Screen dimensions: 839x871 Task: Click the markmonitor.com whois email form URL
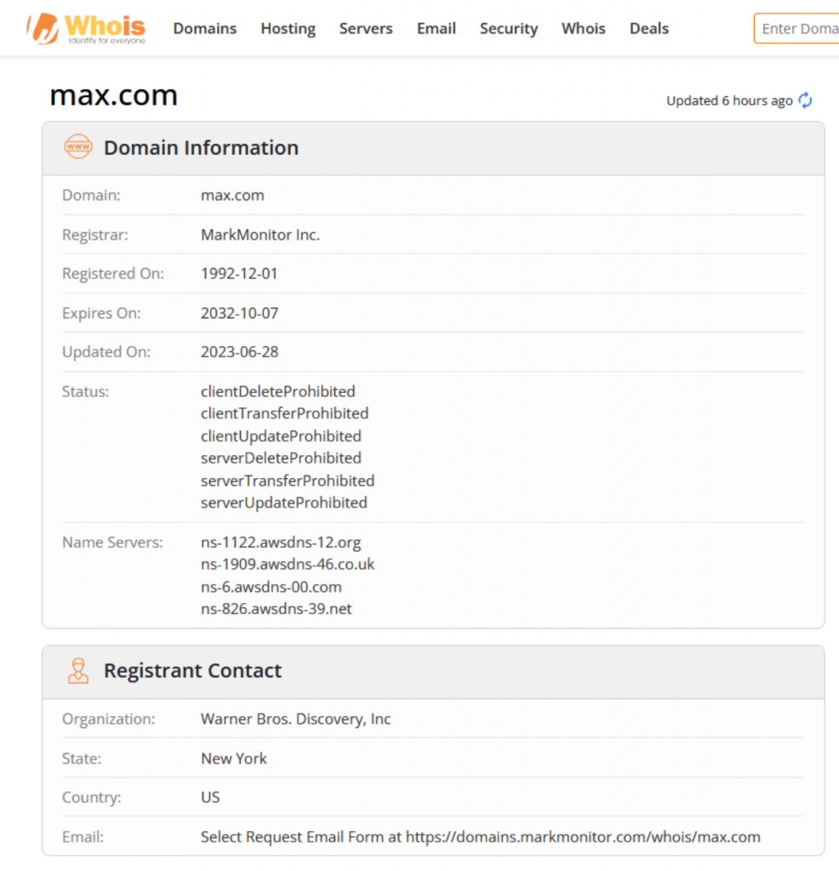point(583,837)
